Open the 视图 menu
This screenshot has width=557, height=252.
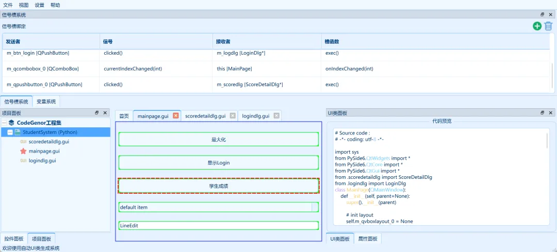pos(24,5)
